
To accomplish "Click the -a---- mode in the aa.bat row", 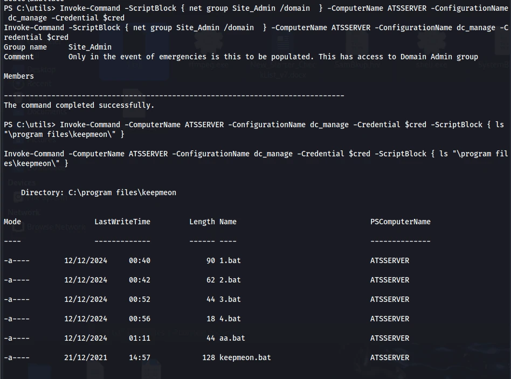I will 17,338.
